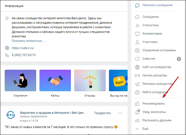The width and height of the screenshot is (186, 135).
Task: Click the thumbs-up icon for Рекомендовать
Action: click(x=137, y=103)
